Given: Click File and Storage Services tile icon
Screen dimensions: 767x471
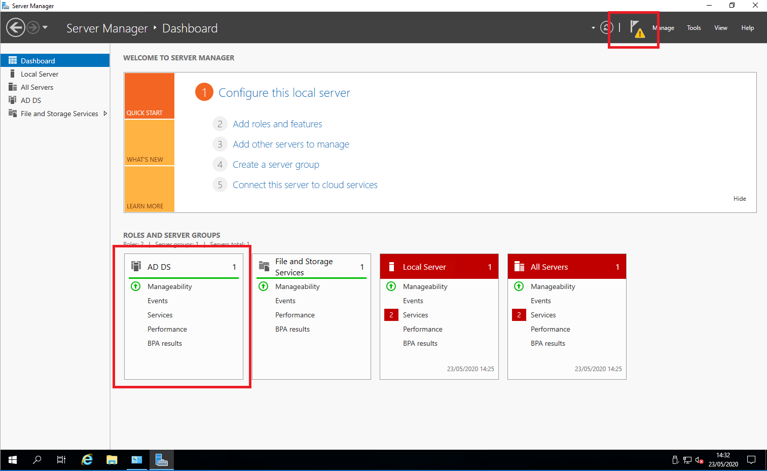Looking at the screenshot, I should [x=264, y=266].
